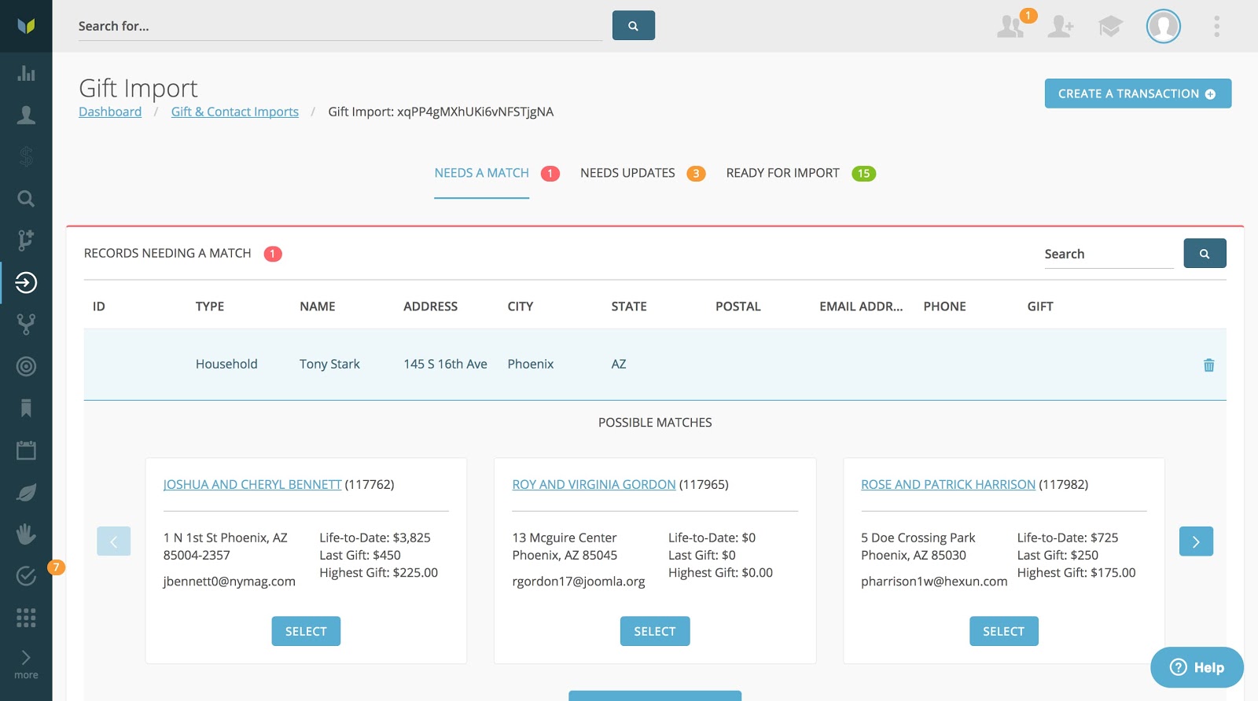1258x701 pixels.
Task: Open the vertical three-dot options menu
Action: 1216,27
